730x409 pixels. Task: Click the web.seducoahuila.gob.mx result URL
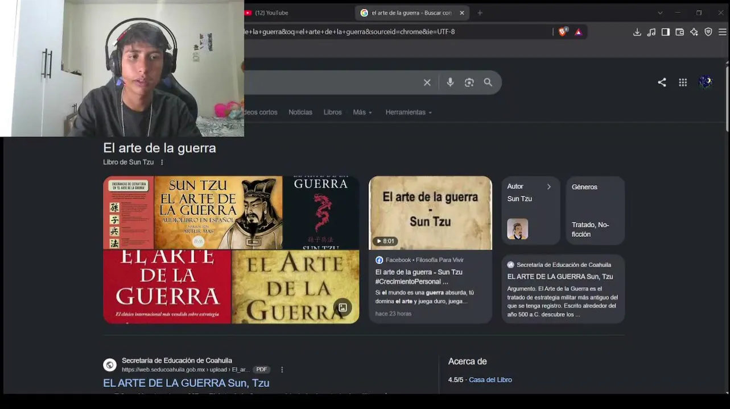[185, 370]
